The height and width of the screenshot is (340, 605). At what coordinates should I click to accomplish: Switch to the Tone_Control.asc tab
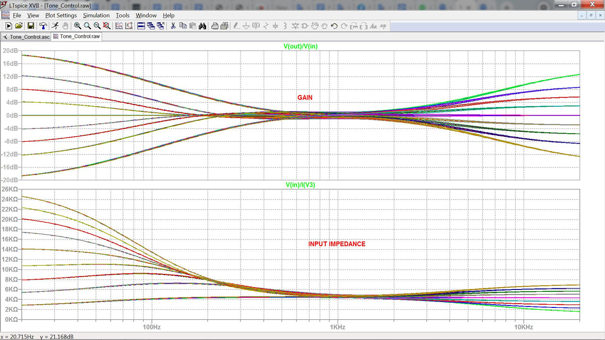[26, 37]
